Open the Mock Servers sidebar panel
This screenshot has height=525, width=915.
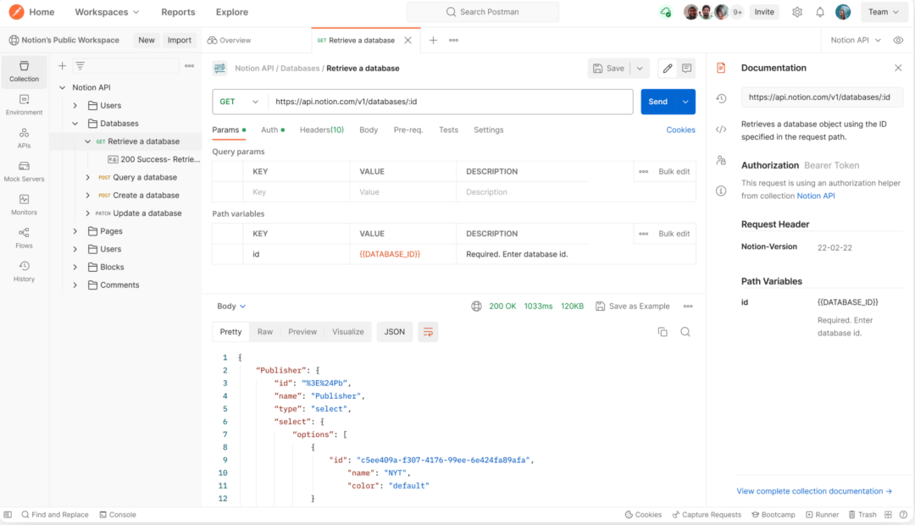point(24,172)
